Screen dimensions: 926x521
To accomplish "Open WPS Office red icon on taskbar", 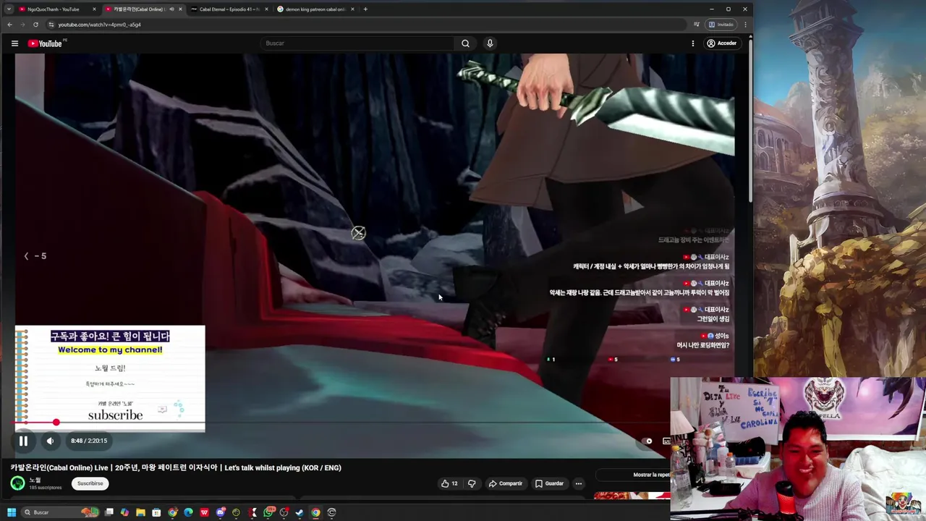I will 204,512.
